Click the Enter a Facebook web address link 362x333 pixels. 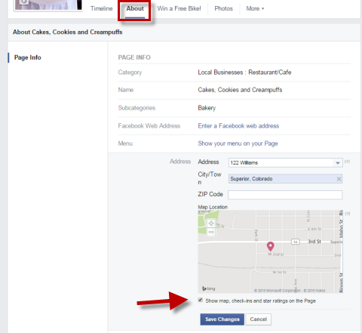238,126
